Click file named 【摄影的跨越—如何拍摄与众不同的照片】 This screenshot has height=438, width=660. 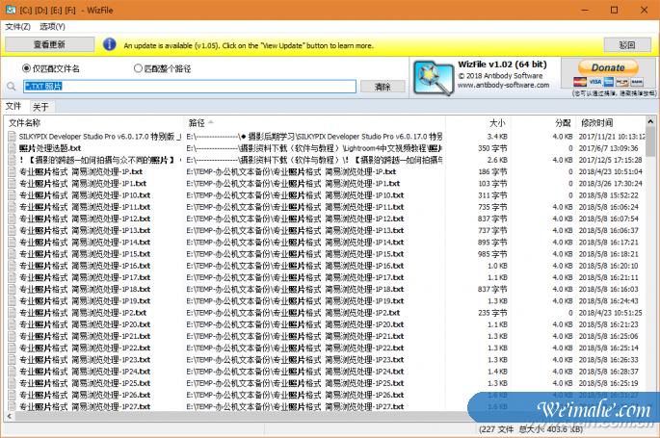[x=100, y=160]
